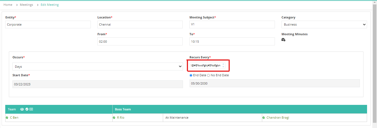
Task: Click the From time field 02:00
Action: point(140,41)
